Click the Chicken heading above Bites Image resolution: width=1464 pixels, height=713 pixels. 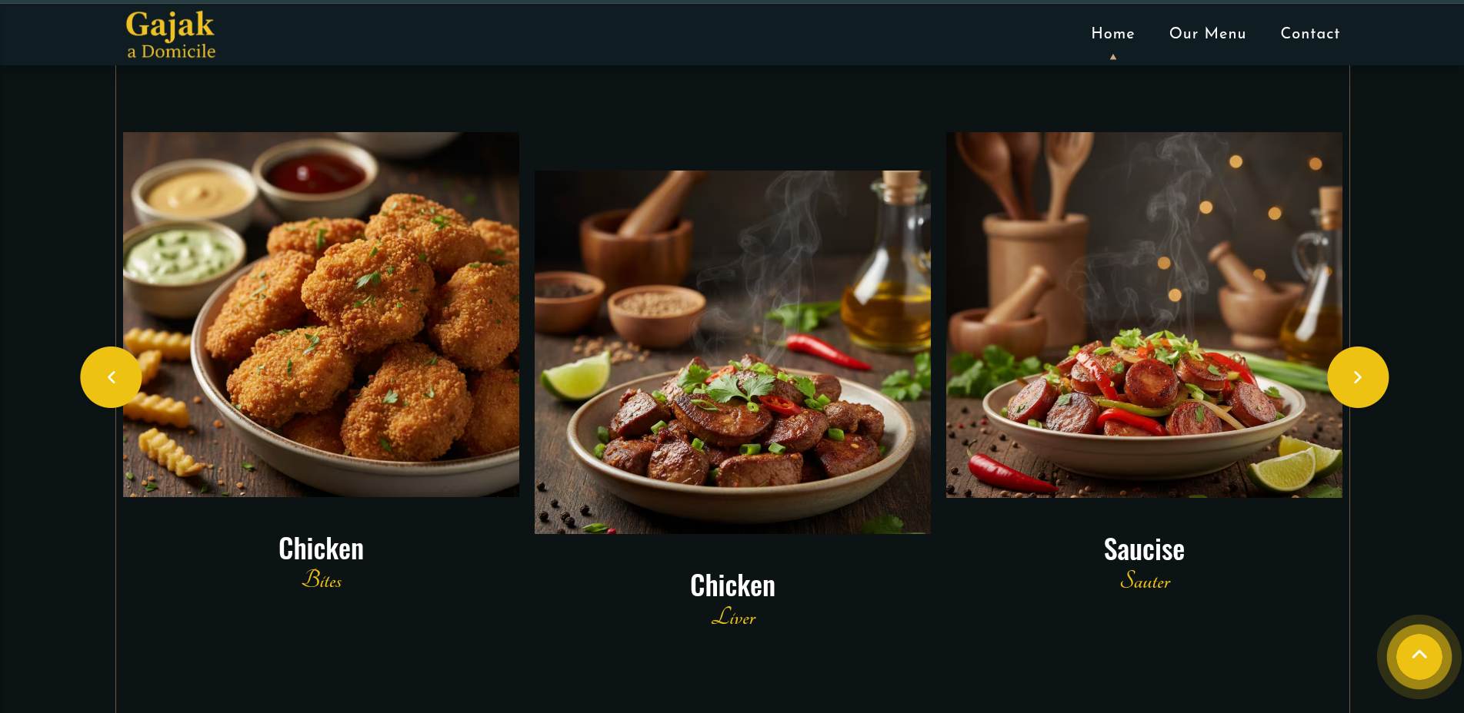[x=321, y=549]
